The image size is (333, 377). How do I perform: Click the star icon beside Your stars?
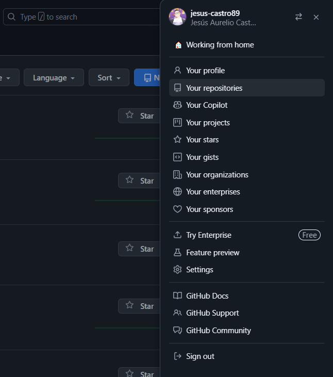pos(177,139)
